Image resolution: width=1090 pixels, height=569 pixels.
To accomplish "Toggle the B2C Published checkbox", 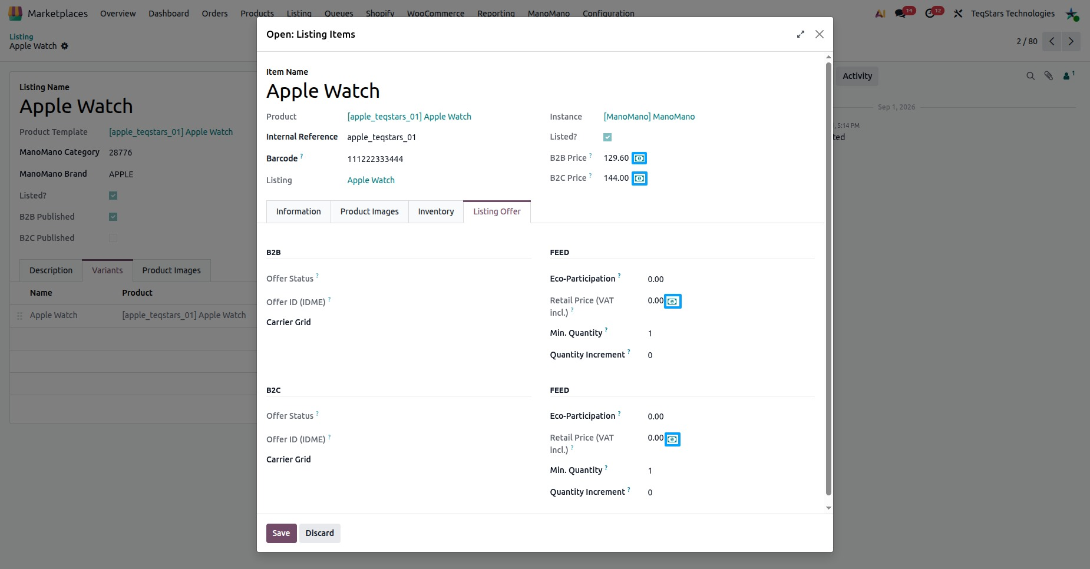I will pos(113,238).
